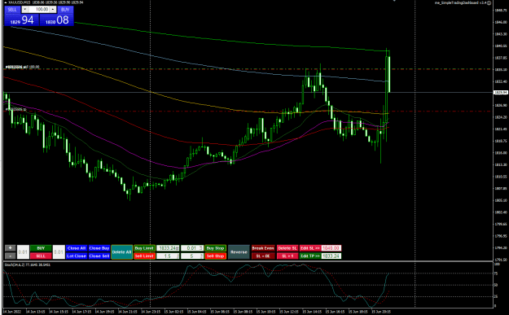Click the Delete SL button
The height and width of the screenshot is (315, 509).
[x=287, y=248]
